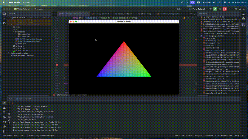
Task: Click the red Stop icon in Run panel toolbar
Action: [x=13, y=103]
